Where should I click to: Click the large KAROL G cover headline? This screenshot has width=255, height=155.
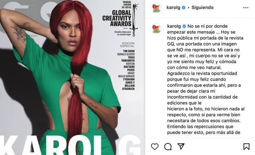[70, 145]
